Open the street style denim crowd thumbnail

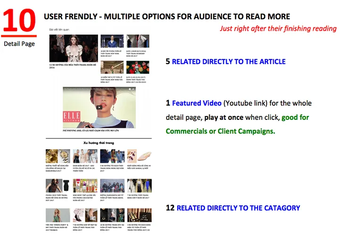112,156
